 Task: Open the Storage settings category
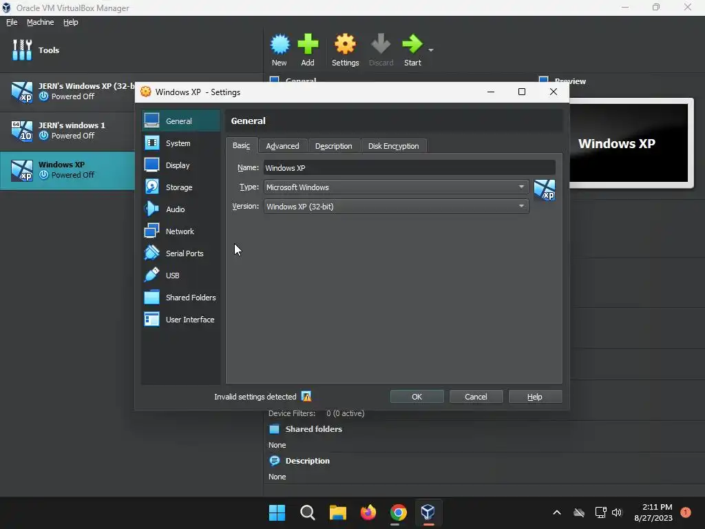tap(181, 187)
